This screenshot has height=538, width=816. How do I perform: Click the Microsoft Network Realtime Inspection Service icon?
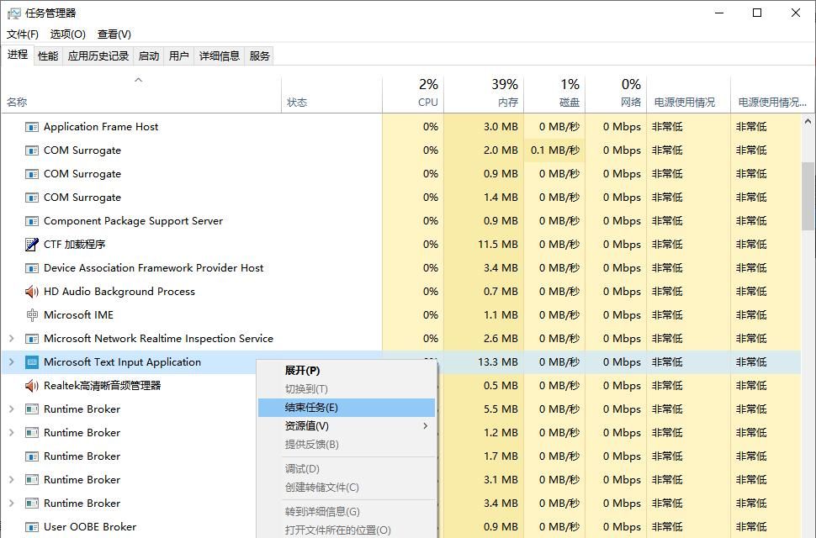click(31, 338)
